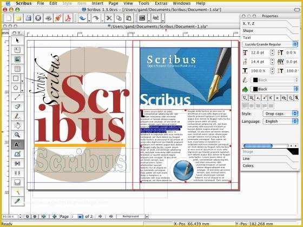Expand the Shape properties section
This screenshot has width=303, height=227.
pos(270,31)
